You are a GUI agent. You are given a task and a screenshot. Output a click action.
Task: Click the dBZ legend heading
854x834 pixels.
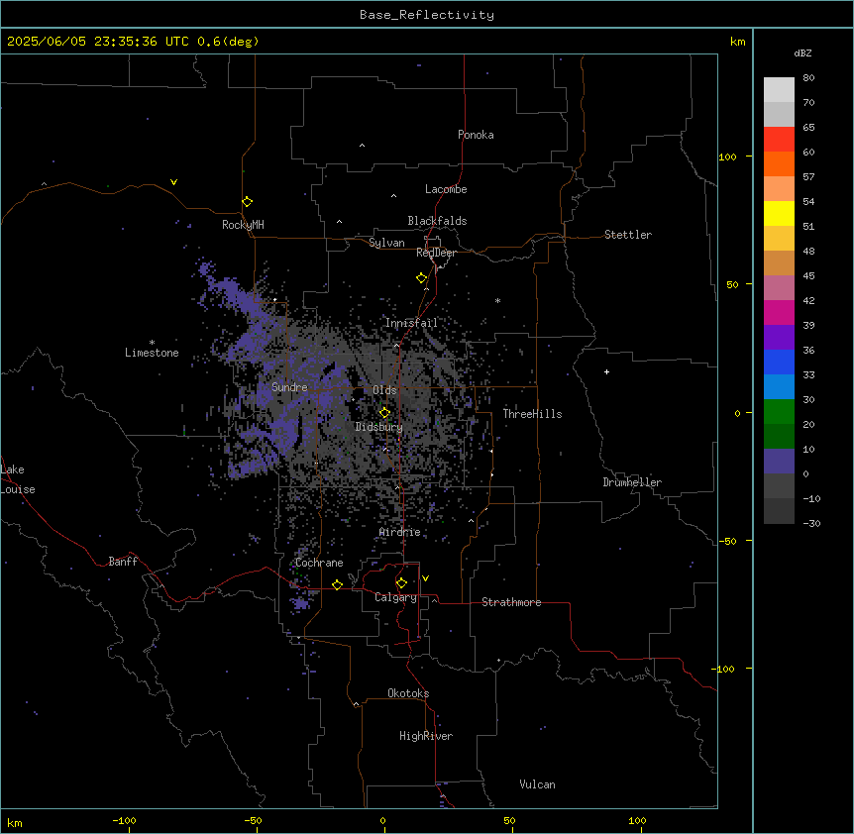[802, 53]
